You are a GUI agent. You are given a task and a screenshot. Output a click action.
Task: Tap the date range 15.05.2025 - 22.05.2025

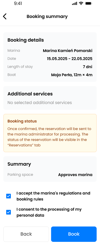point(70,59)
